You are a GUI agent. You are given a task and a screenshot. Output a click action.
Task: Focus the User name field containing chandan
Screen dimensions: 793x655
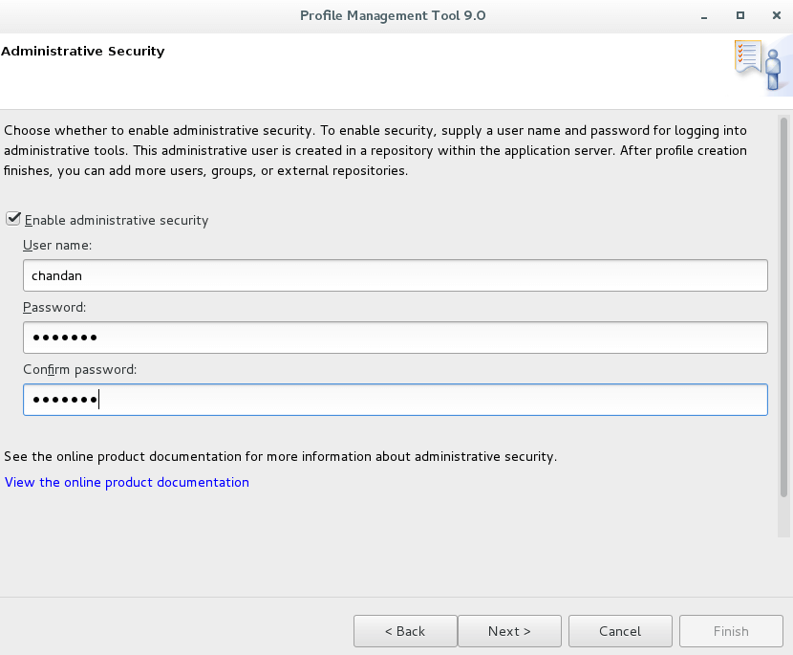pos(395,275)
